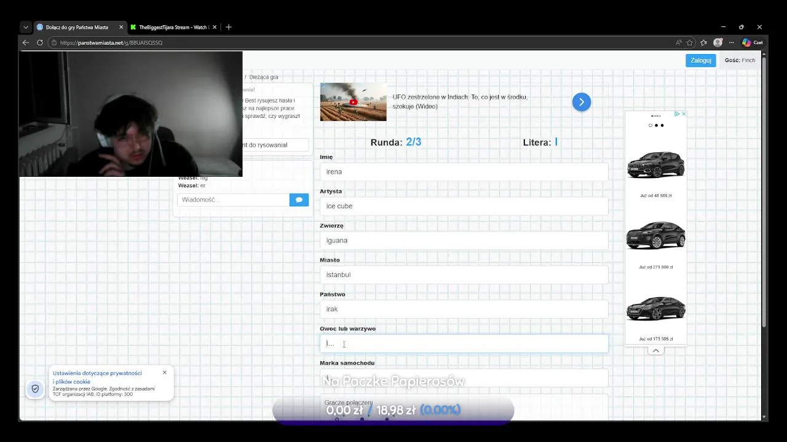The width and height of the screenshot is (787, 442).
Task: Go back using the browser back arrow
Action: [x=25, y=43]
